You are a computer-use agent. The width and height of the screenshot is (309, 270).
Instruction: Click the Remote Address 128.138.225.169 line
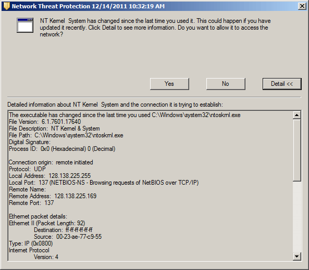(x=53, y=196)
